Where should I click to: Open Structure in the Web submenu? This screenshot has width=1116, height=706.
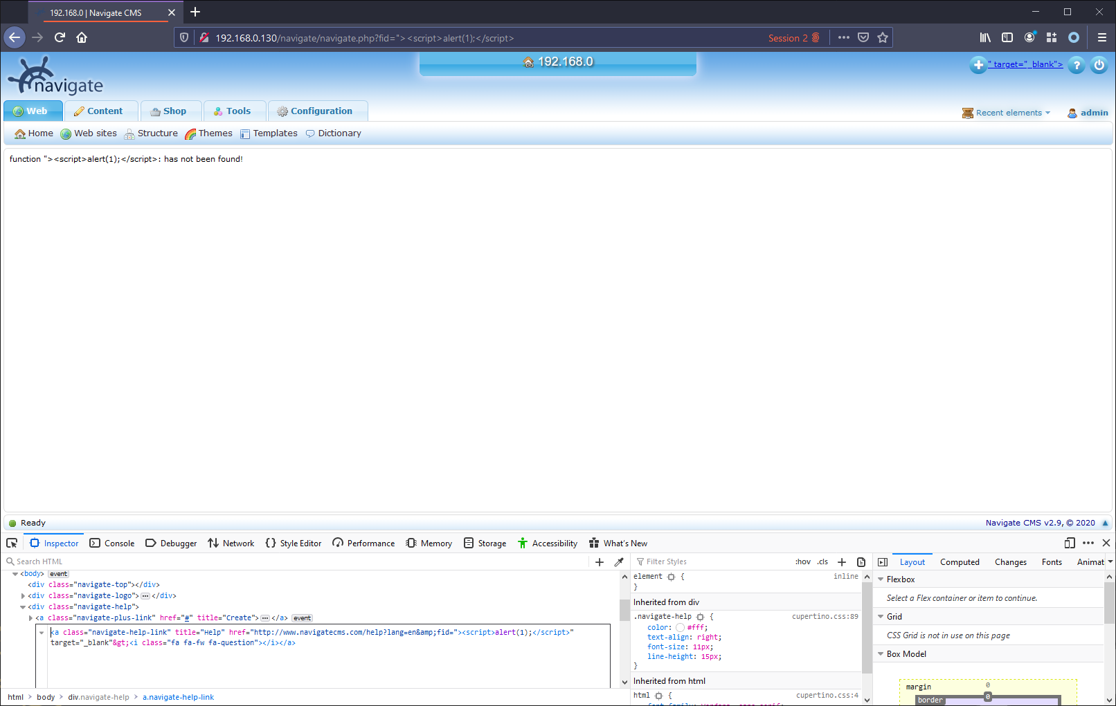[x=151, y=133]
